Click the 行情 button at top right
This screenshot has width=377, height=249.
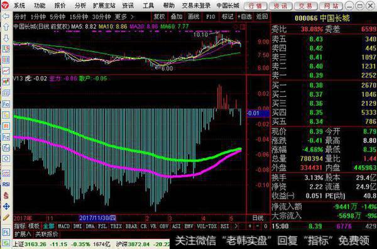[255, 6]
